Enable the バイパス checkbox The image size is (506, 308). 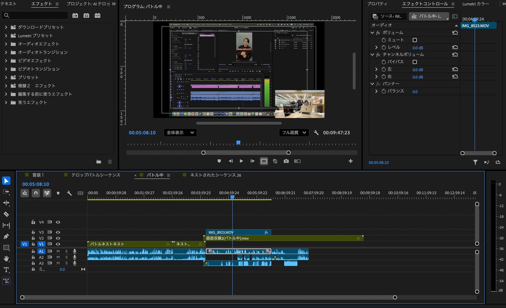point(414,62)
